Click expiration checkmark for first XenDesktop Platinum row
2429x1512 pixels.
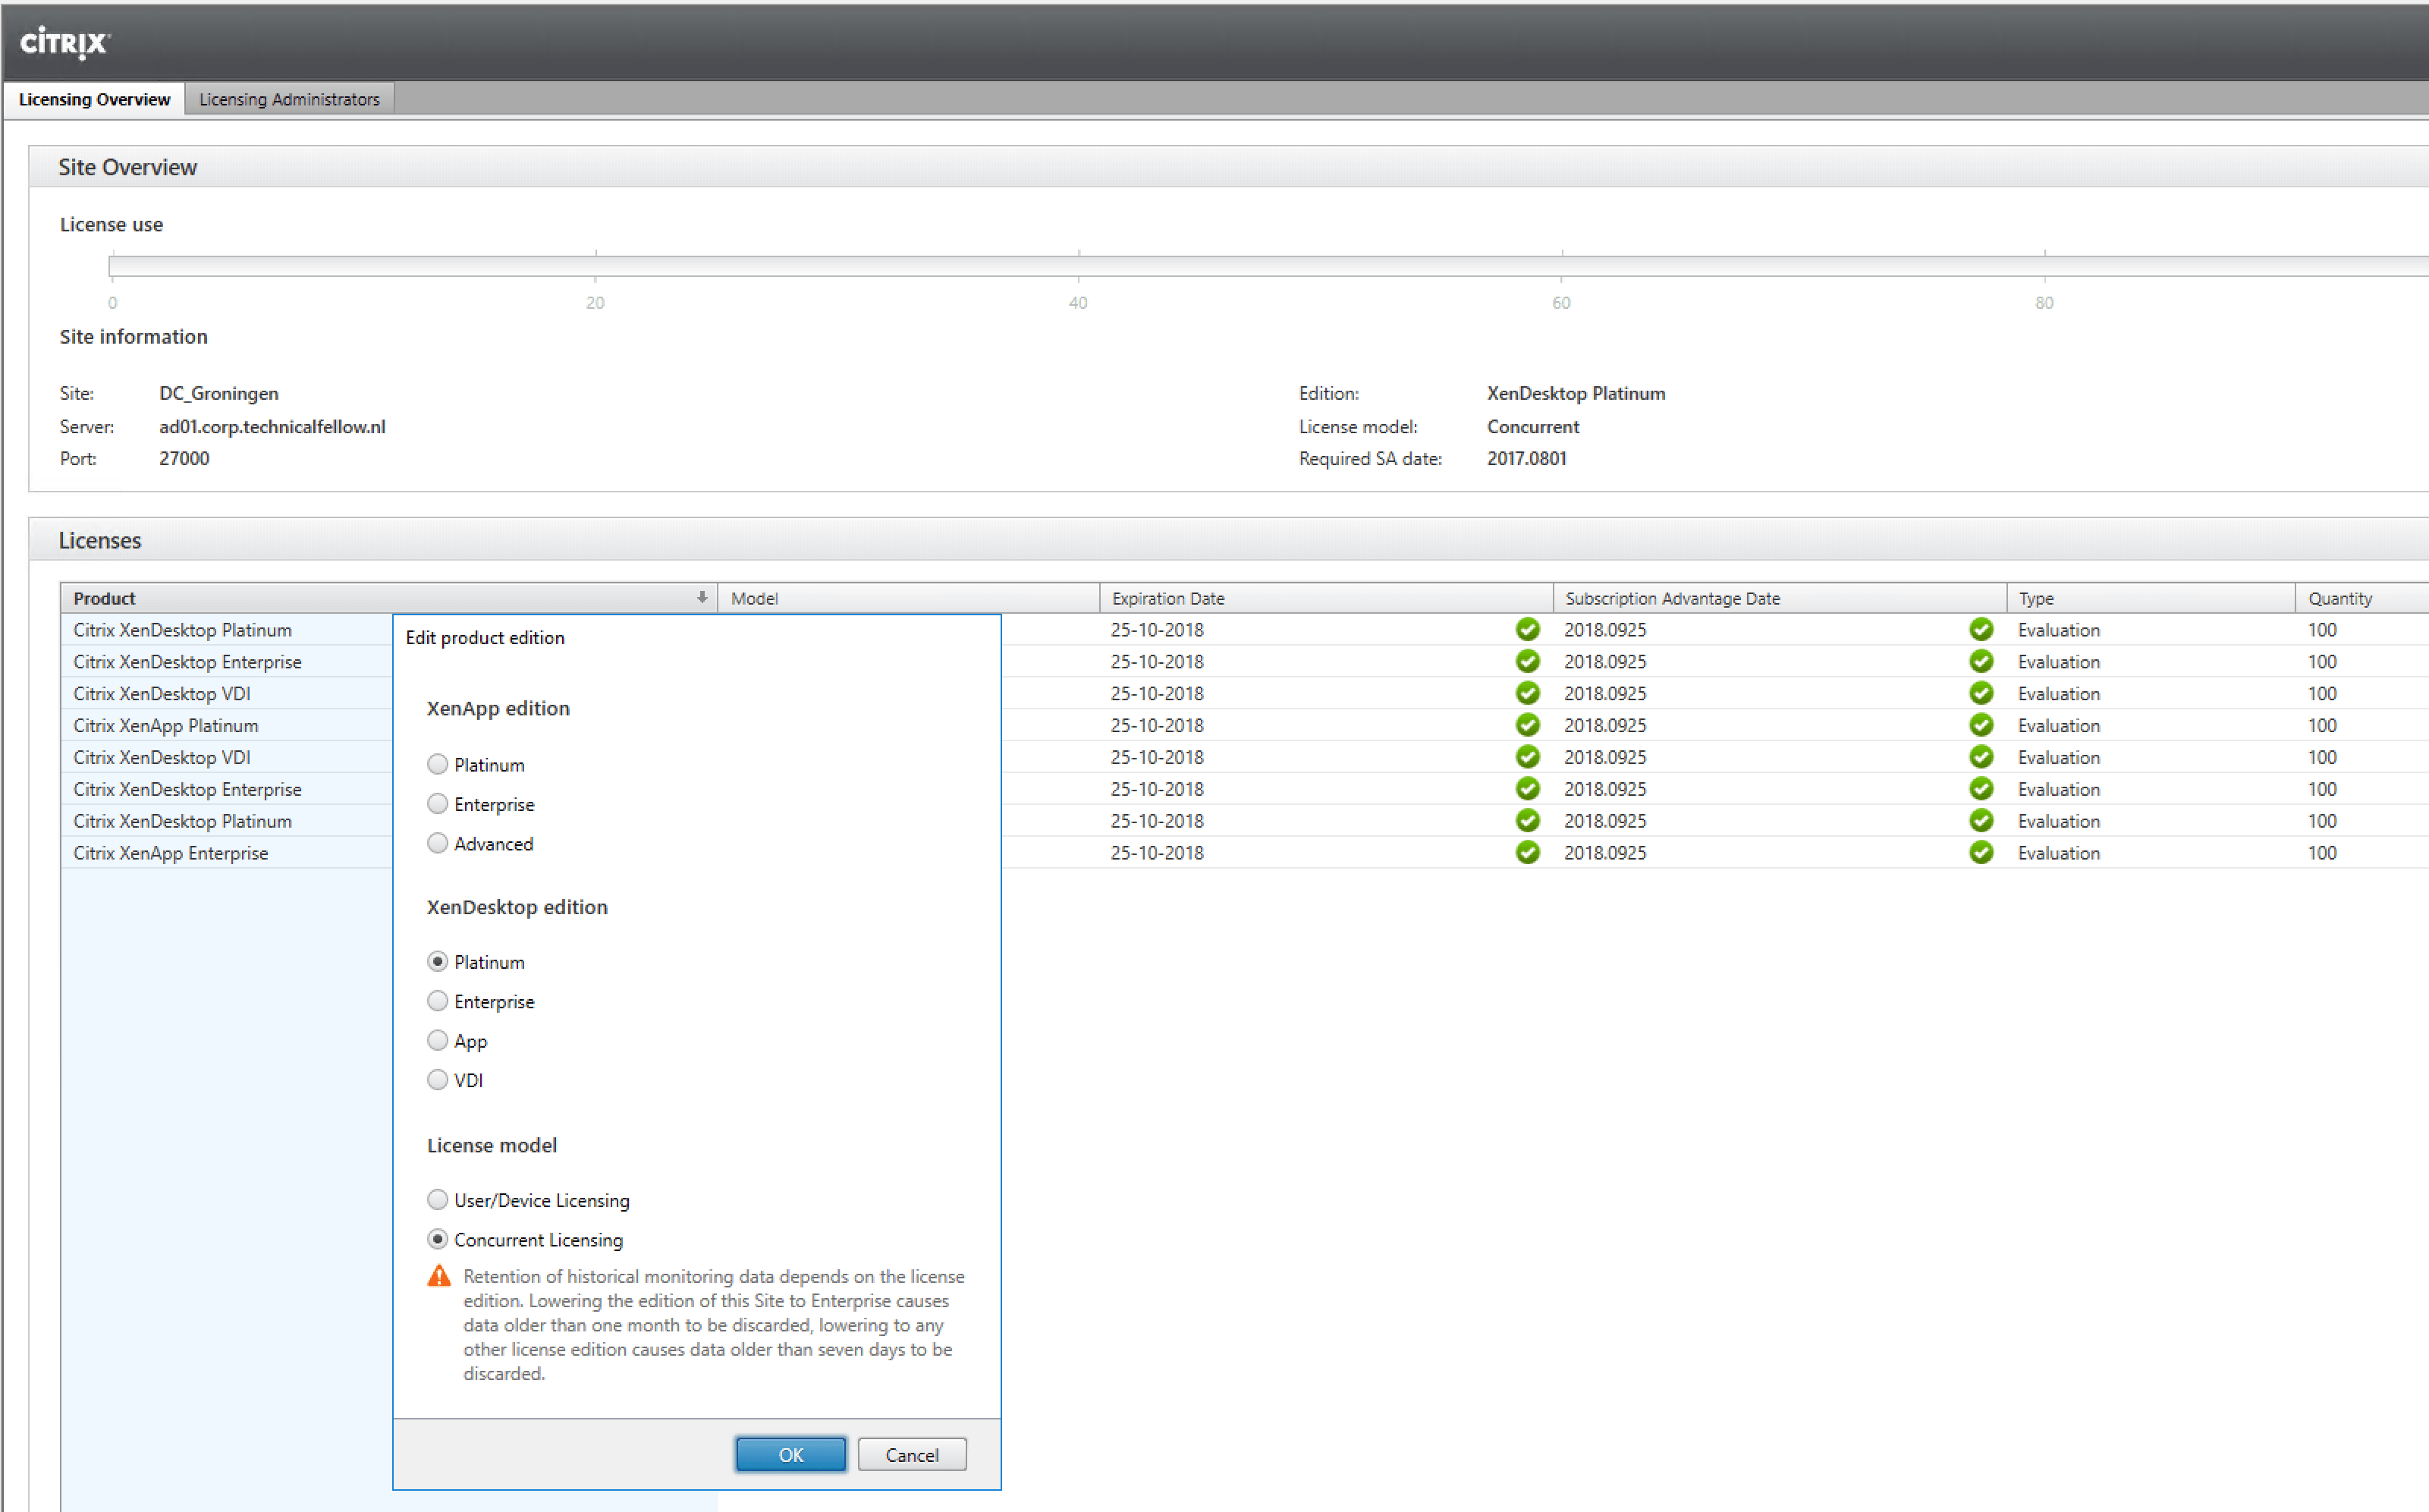click(1526, 629)
